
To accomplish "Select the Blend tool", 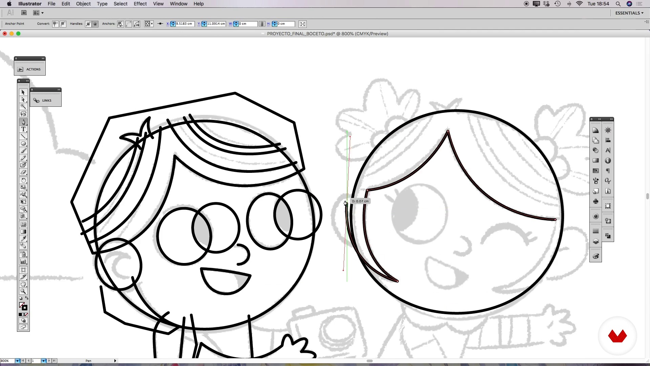I will tap(23, 246).
